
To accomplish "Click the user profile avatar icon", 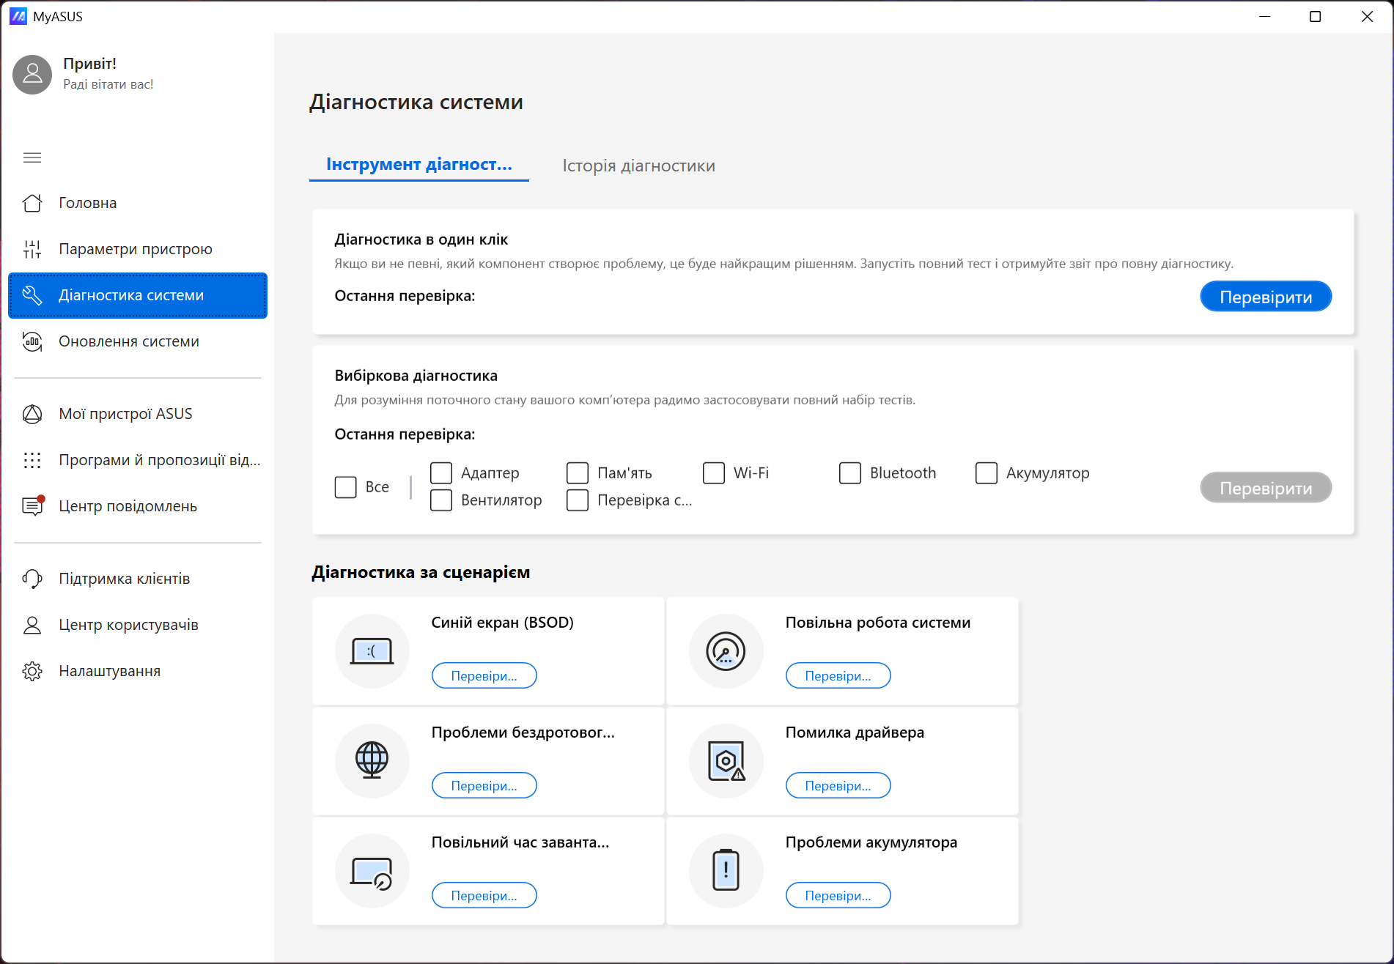I will point(32,74).
